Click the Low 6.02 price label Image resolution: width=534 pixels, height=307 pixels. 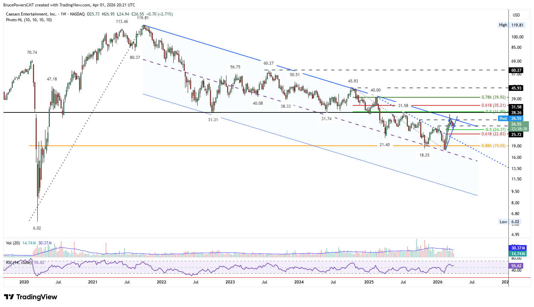tap(509, 222)
